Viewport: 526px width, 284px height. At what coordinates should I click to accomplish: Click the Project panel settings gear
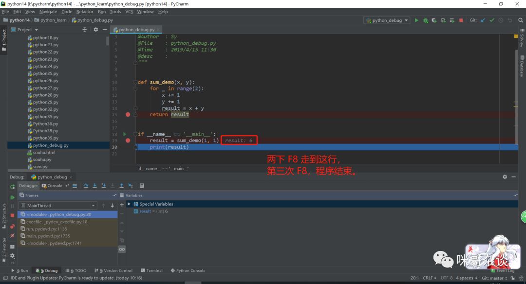(95, 30)
